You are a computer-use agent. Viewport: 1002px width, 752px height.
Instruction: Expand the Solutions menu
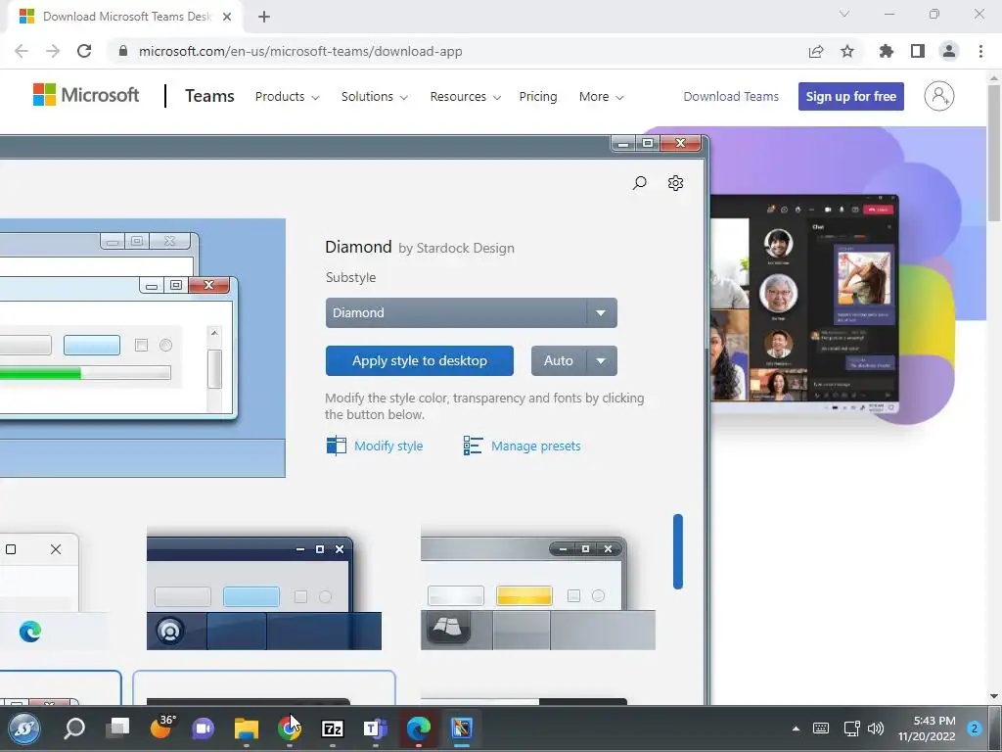pos(374,97)
